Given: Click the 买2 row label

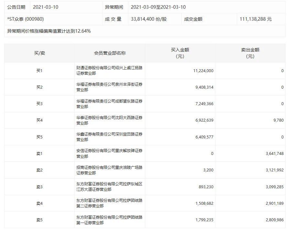Looking at the screenshot, I should point(39,87).
